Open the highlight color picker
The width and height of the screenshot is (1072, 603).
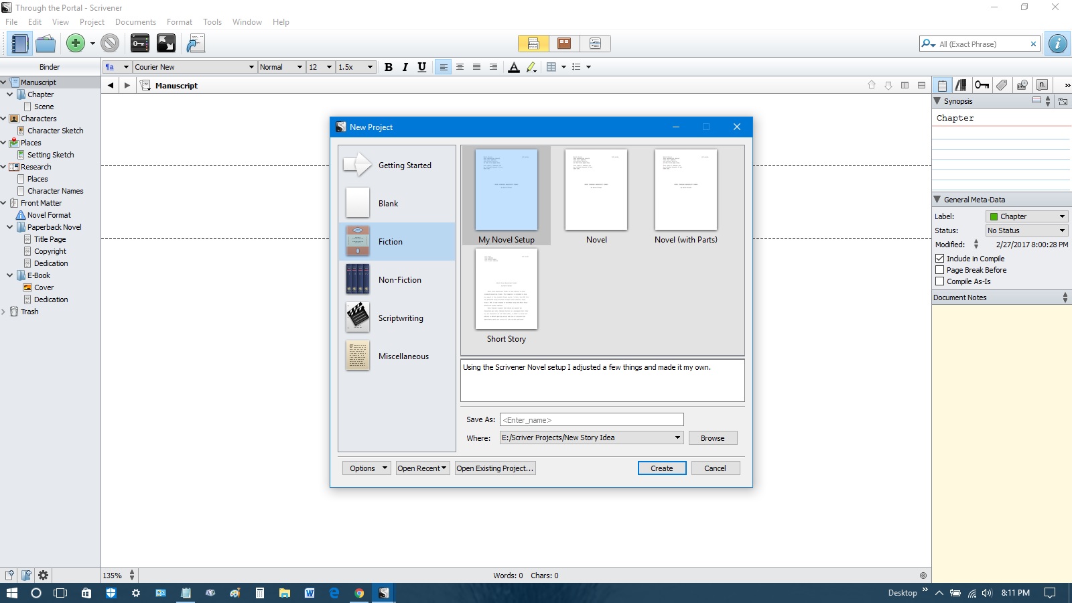(x=531, y=67)
